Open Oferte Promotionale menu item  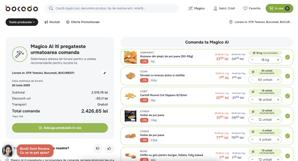tap(83, 22)
